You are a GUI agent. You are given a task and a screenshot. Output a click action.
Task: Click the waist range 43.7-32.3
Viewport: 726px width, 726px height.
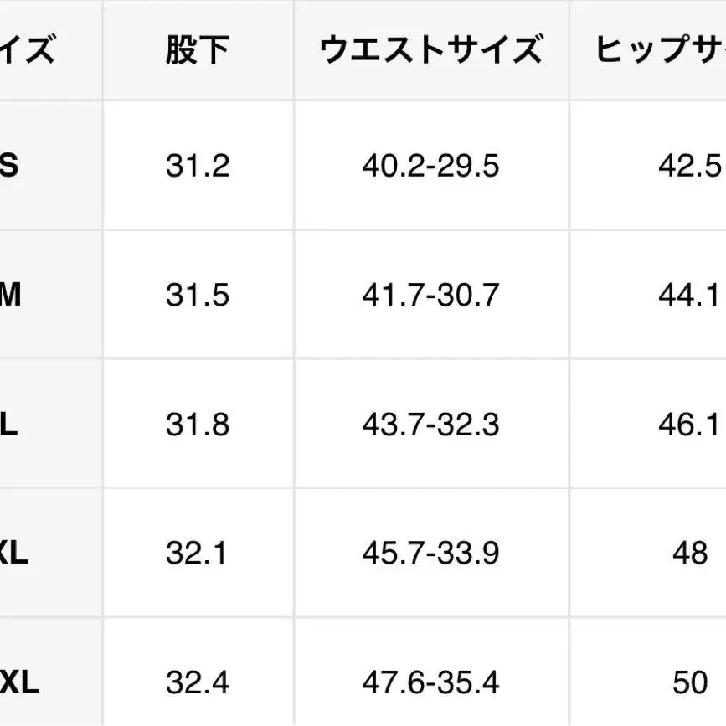(431, 425)
